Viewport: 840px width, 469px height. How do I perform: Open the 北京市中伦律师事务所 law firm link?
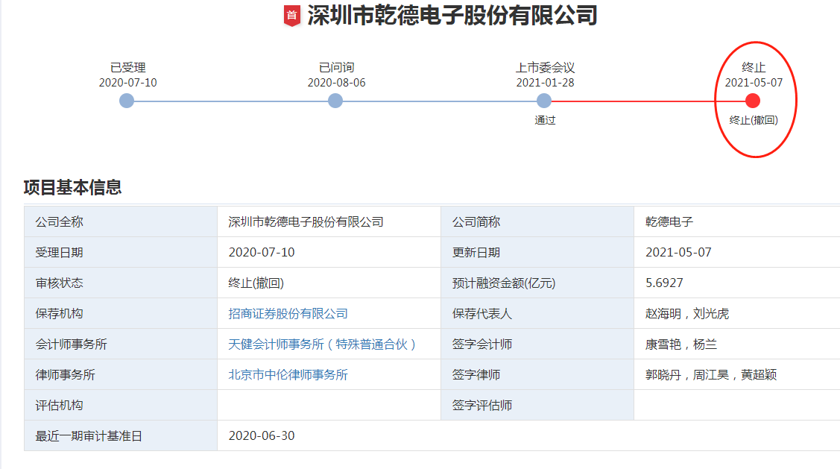pos(288,375)
